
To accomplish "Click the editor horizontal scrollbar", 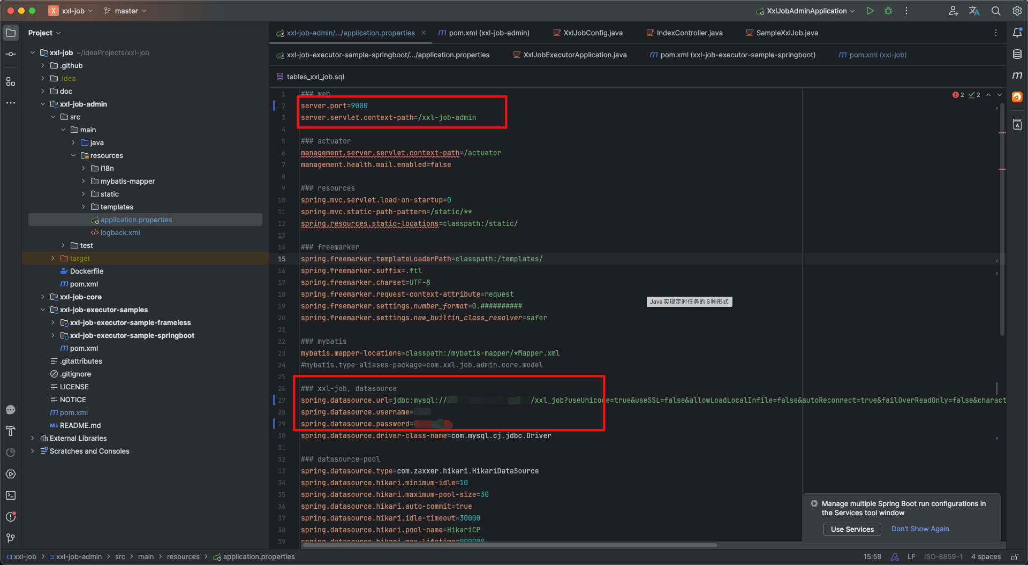I will tap(509, 545).
